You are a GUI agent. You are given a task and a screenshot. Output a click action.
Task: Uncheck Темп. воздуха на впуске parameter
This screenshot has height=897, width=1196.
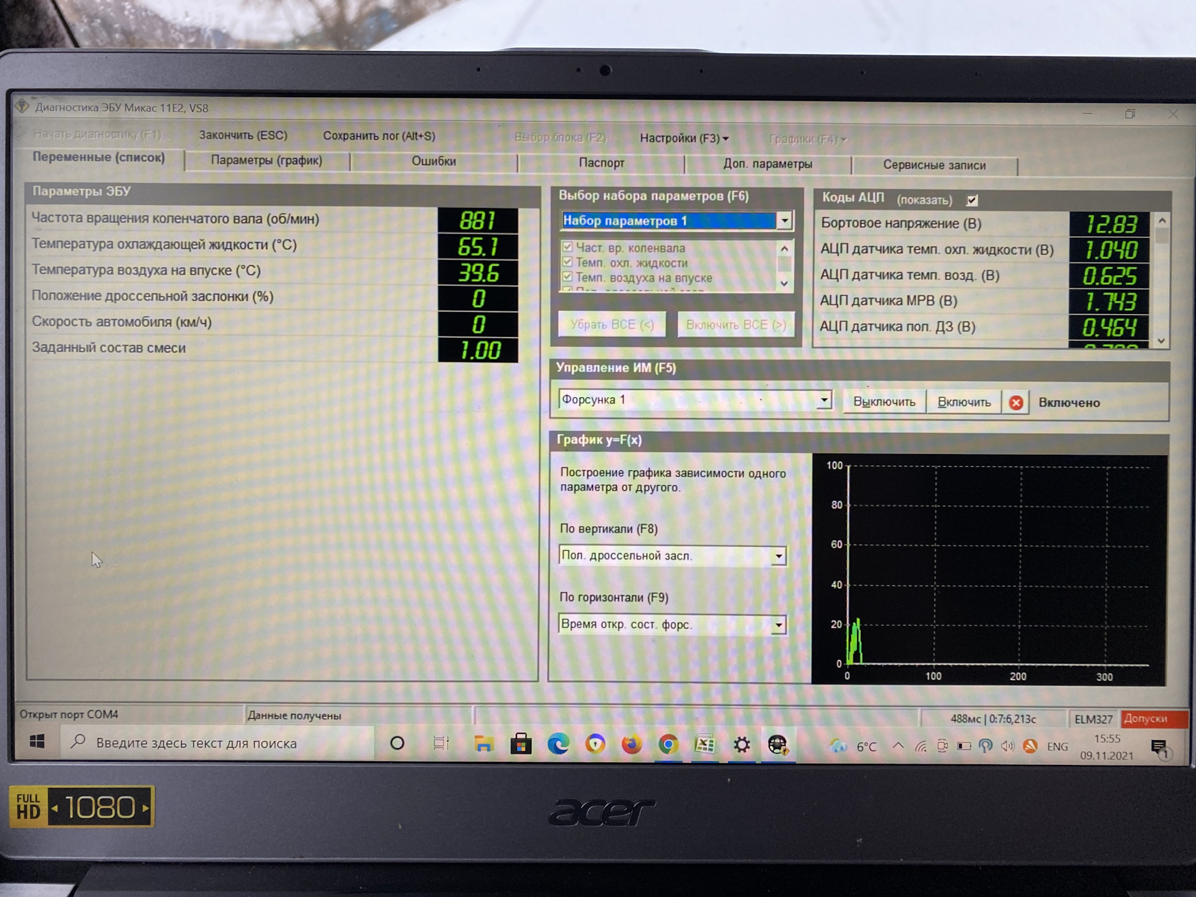tap(567, 277)
